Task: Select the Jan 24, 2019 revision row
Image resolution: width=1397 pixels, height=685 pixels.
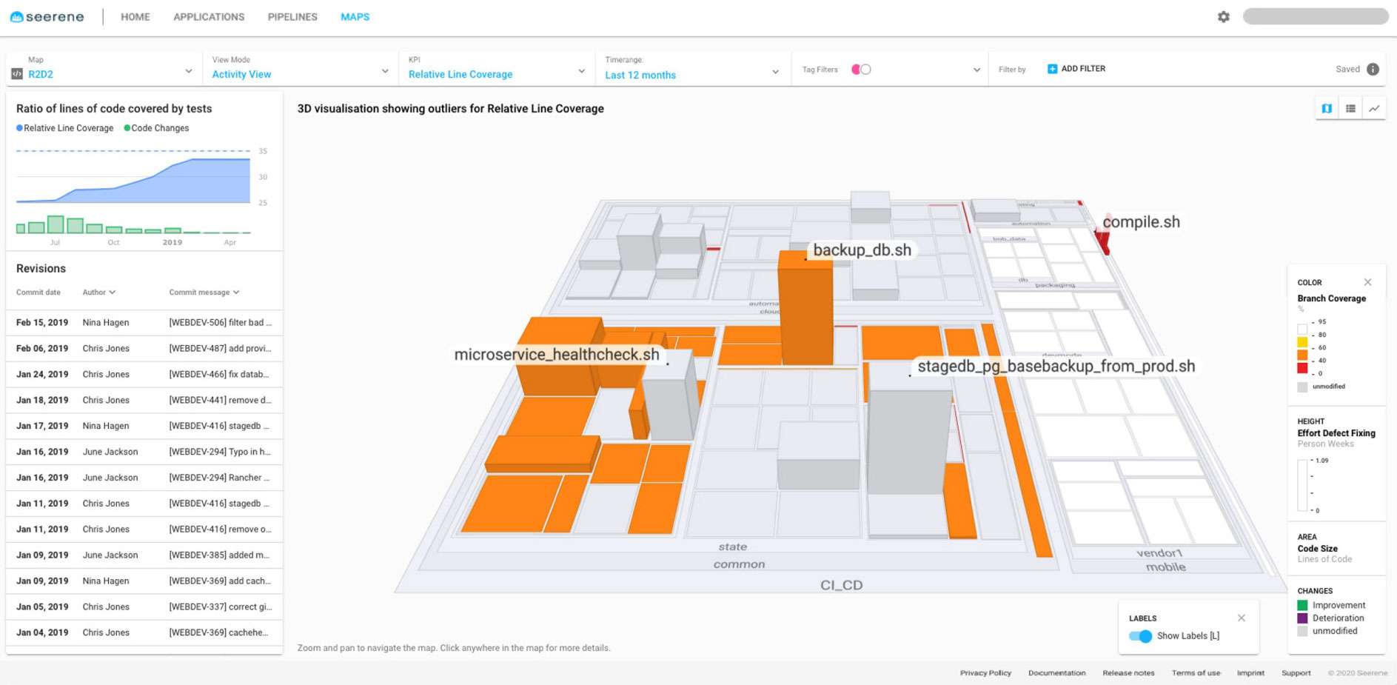Action: point(144,375)
